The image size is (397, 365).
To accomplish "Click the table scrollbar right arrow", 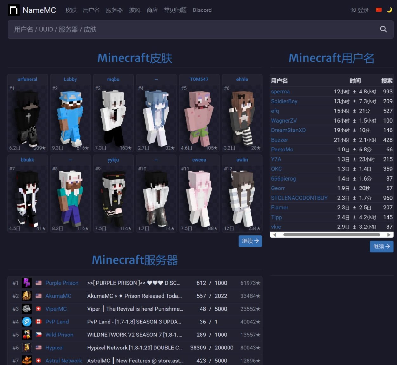I will (389, 235).
